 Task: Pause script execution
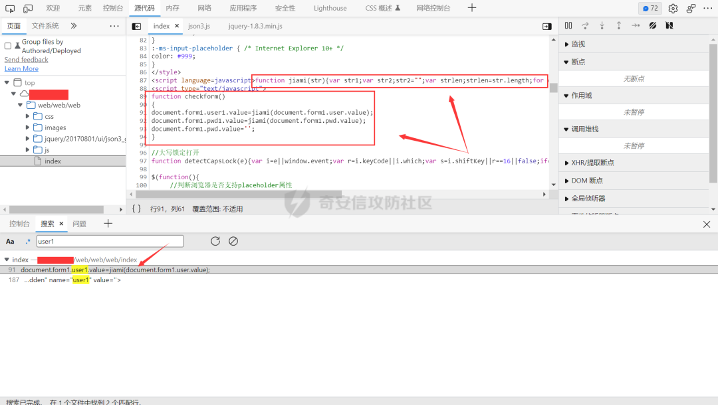point(568,26)
